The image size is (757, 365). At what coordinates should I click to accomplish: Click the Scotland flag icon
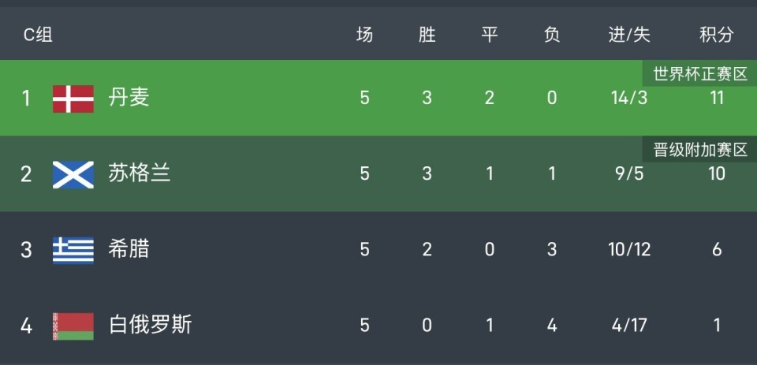pos(73,173)
